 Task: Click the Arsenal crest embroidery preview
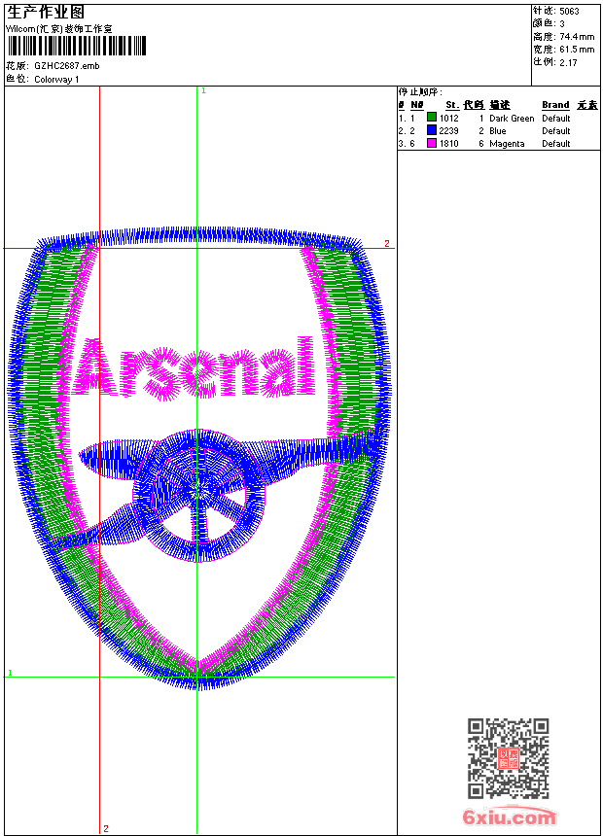[198, 459]
